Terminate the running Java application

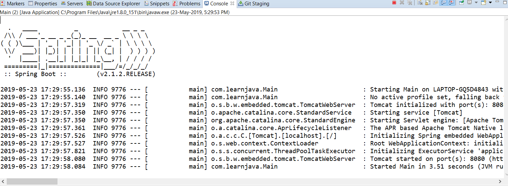pos(394,3)
